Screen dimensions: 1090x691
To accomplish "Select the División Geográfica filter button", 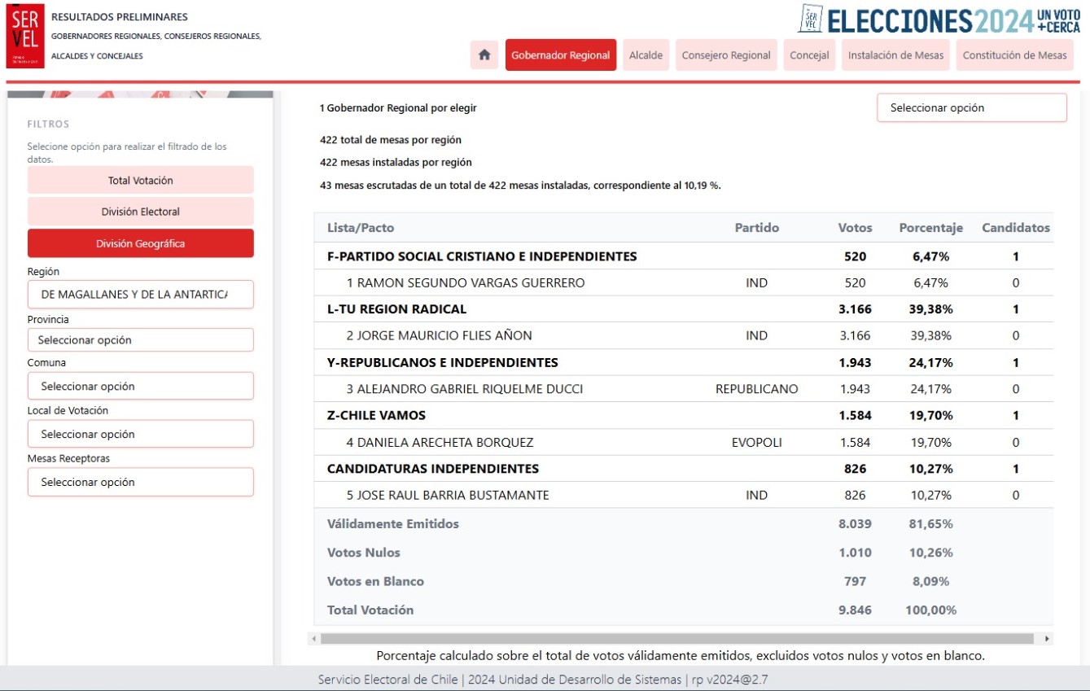I will pos(141,243).
